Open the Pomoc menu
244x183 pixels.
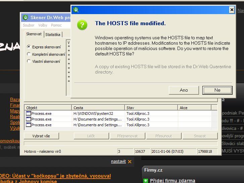click(56, 25)
